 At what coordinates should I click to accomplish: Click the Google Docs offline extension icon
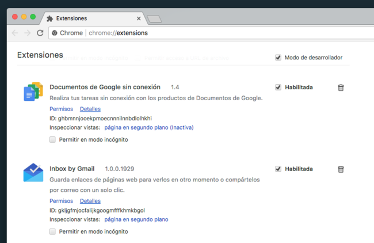coord(33,92)
